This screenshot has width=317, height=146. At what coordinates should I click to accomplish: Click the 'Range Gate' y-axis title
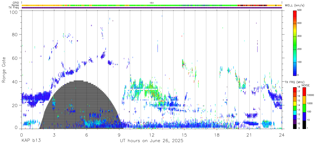(x=4, y=70)
